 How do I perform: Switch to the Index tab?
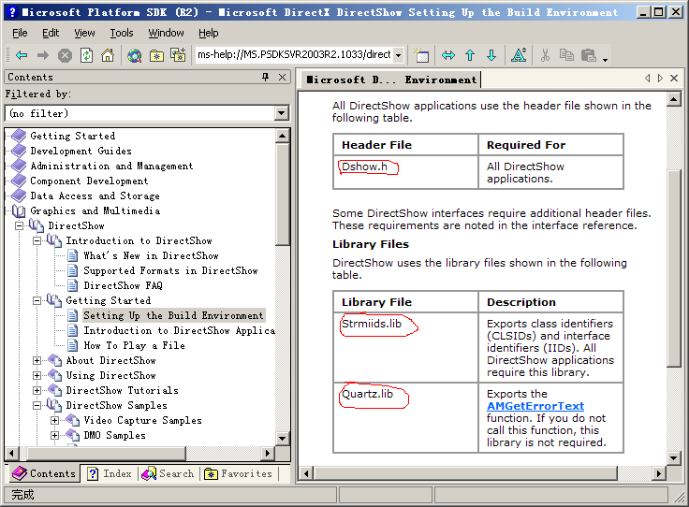pyautogui.click(x=110, y=474)
